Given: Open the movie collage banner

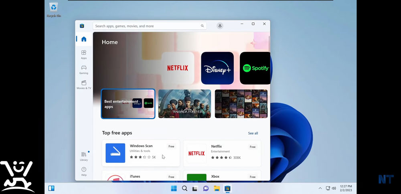Looking at the screenshot, I should click(241, 104).
